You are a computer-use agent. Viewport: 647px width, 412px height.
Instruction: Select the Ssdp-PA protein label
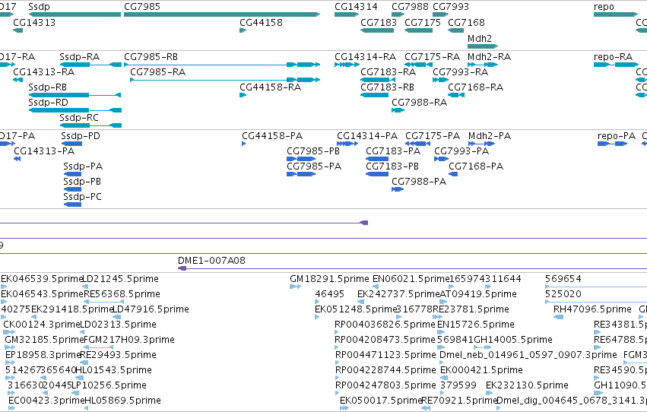click(x=83, y=166)
